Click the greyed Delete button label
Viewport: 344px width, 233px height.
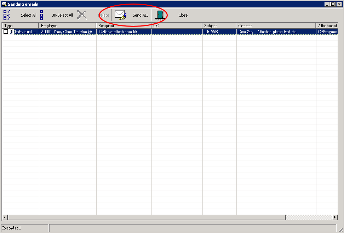click(x=104, y=15)
